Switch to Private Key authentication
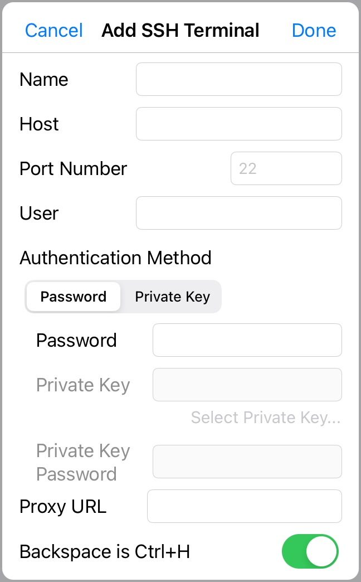The width and height of the screenshot is (361, 582). click(x=172, y=297)
